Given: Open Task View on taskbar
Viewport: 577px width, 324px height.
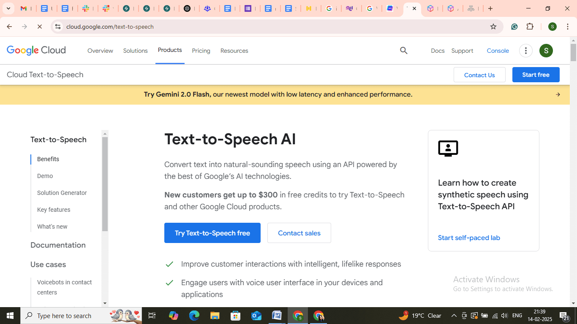Looking at the screenshot, I should point(152,316).
